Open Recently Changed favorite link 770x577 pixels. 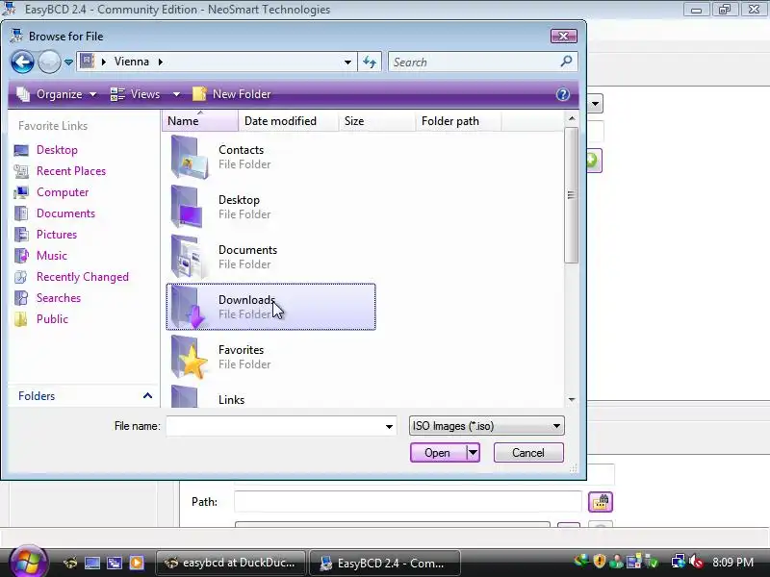[83, 277]
